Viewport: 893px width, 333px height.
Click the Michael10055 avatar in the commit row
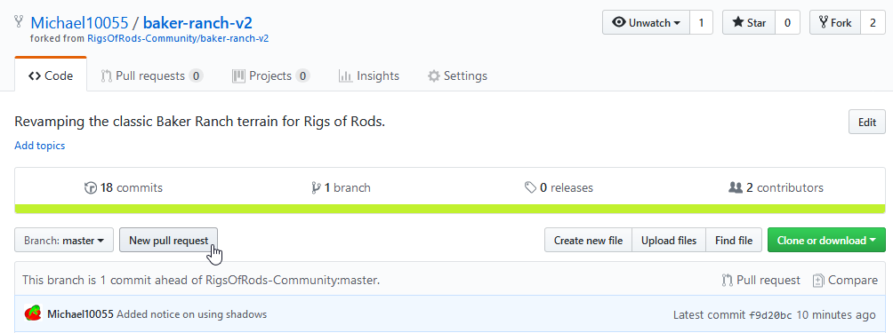[33, 313]
